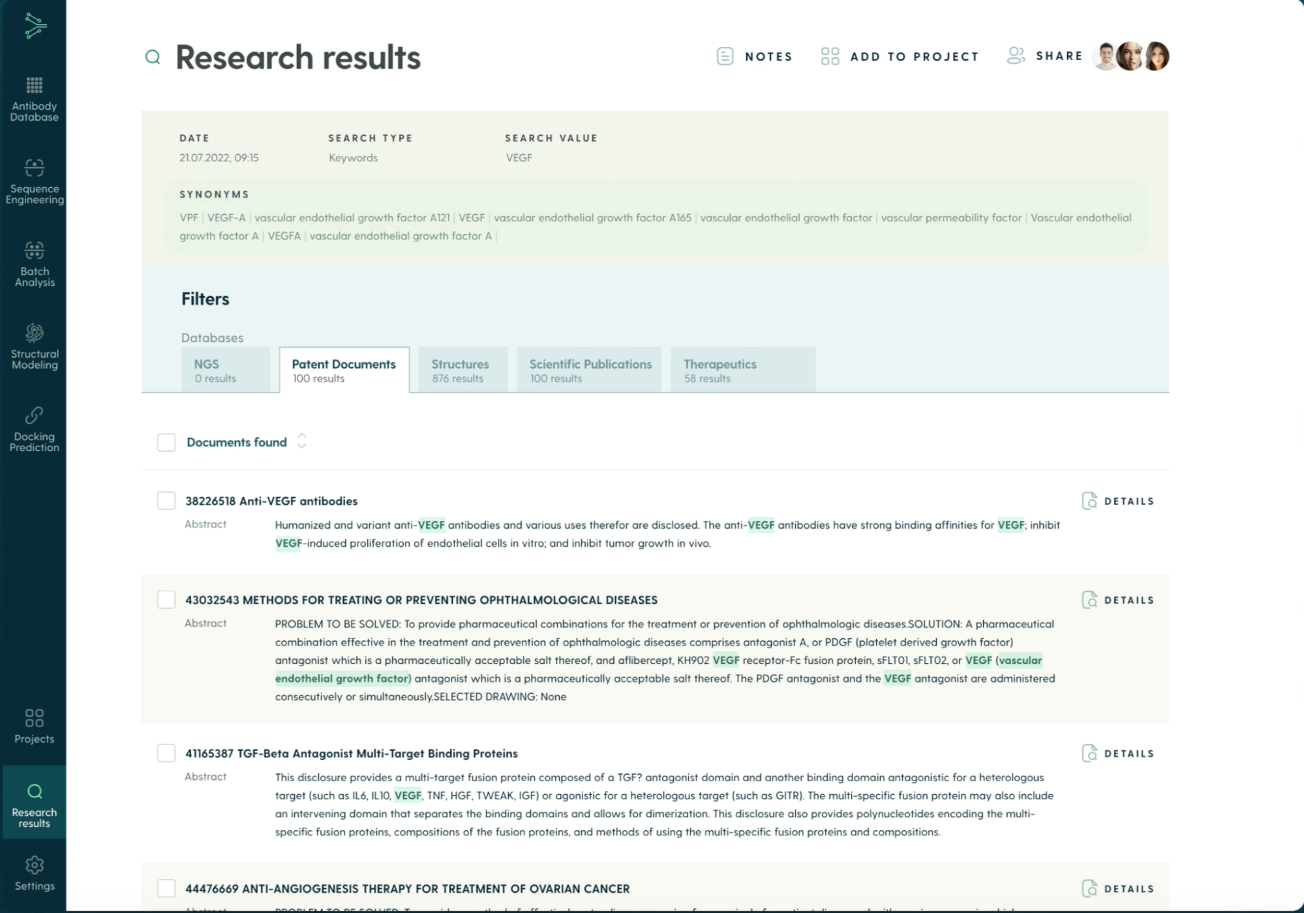Open the Structural Modeling sidebar icon

tap(34, 333)
